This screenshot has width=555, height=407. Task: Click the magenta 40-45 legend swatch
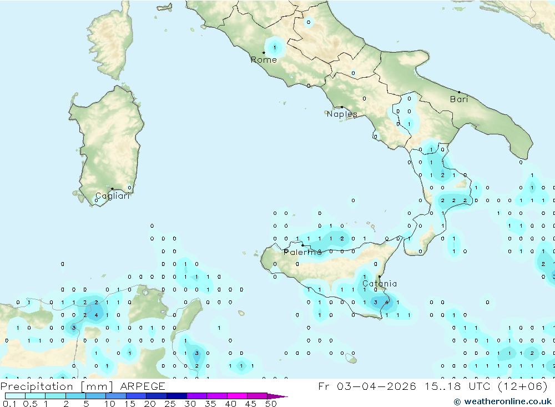pyautogui.click(x=237, y=396)
